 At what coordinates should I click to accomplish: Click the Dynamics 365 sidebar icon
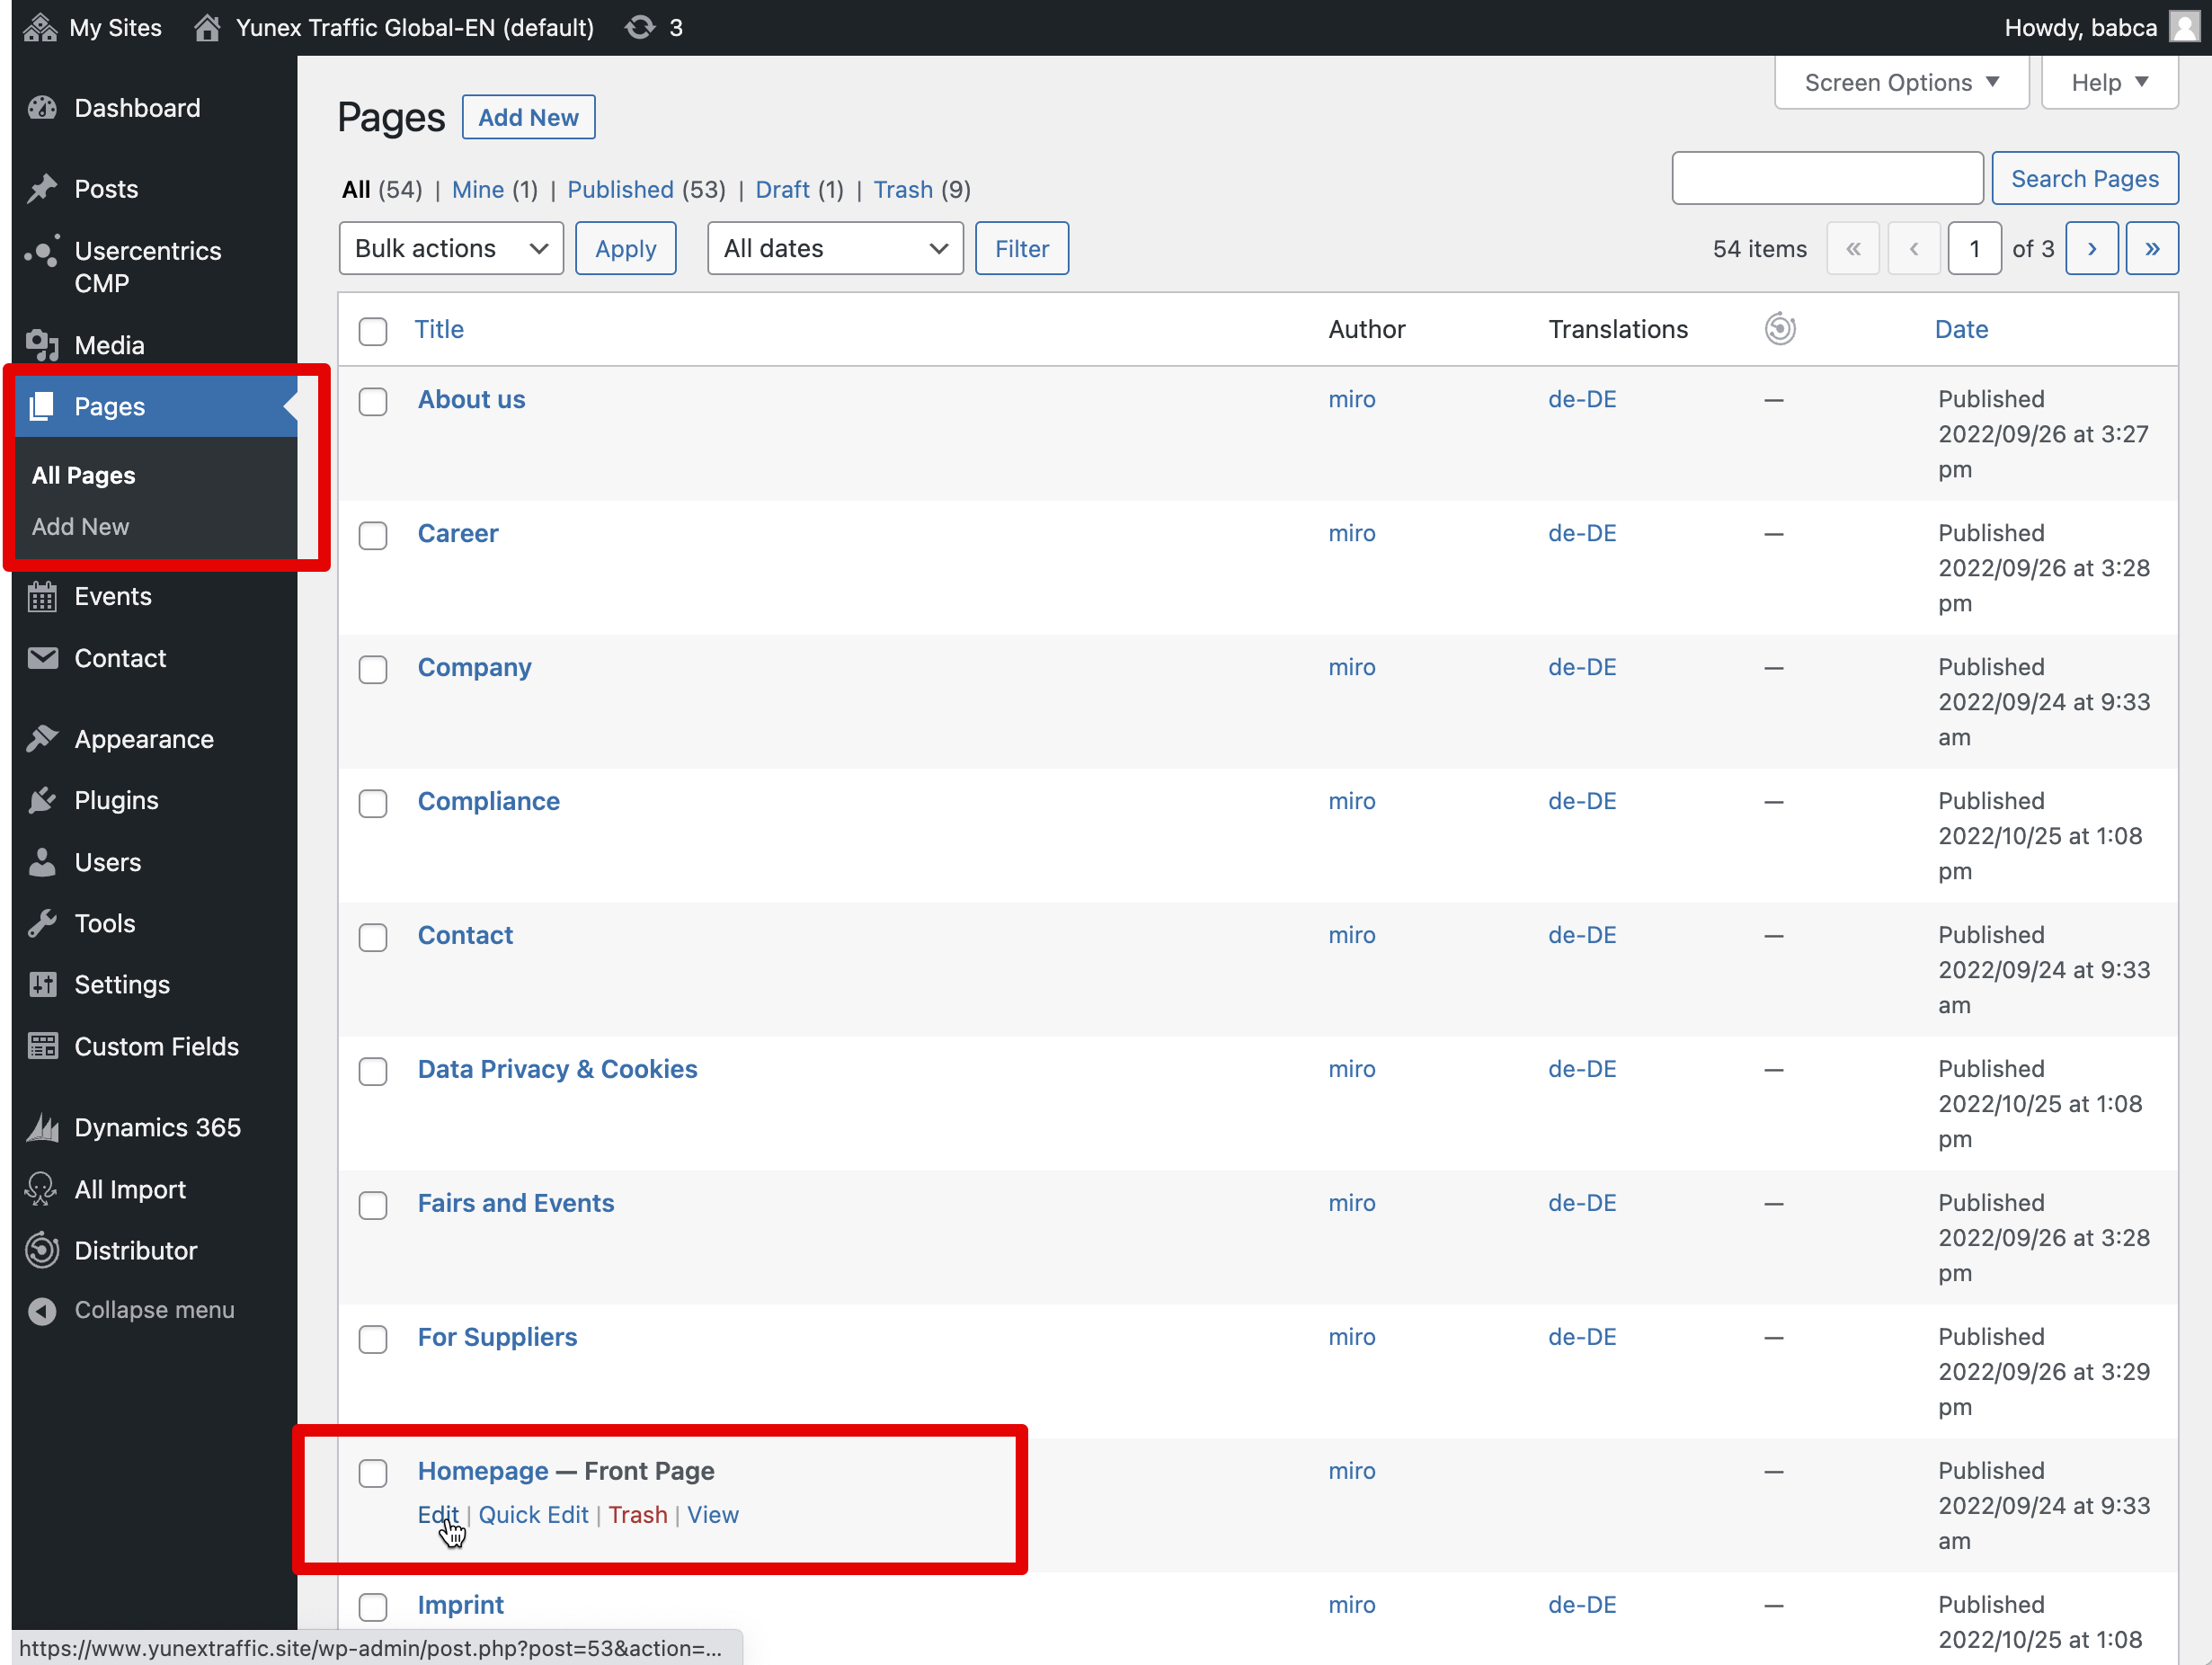pos(42,1127)
